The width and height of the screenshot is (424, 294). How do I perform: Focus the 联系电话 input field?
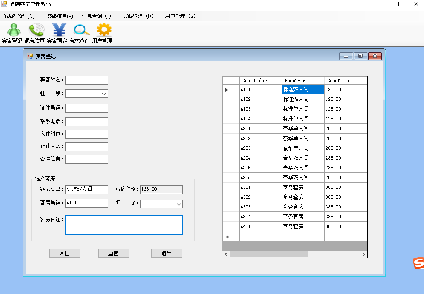click(87, 122)
